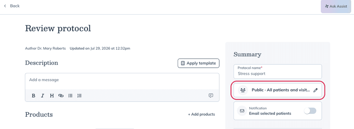
Task: Click the pencil edit icon beside Public
Action: (315, 90)
